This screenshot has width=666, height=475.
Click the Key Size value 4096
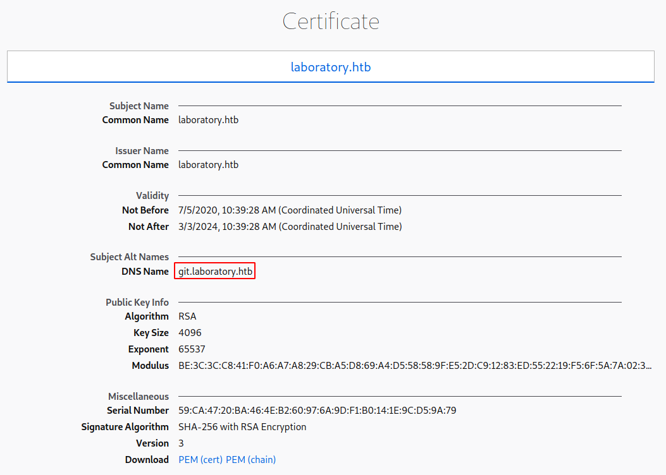click(190, 333)
